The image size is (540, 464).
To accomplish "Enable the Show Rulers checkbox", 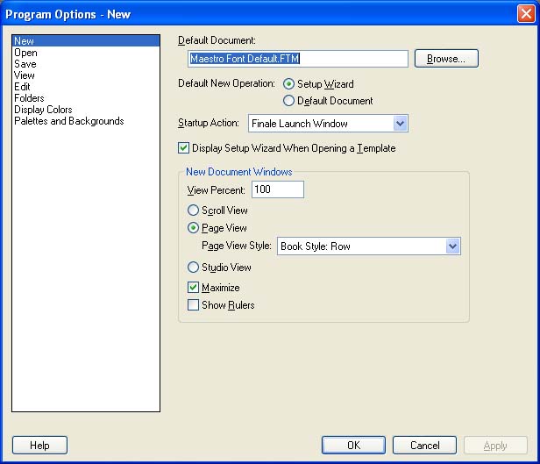I will point(194,305).
